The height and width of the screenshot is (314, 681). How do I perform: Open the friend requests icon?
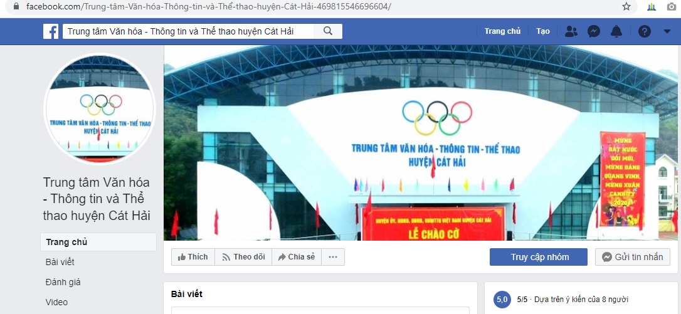coord(571,31)
